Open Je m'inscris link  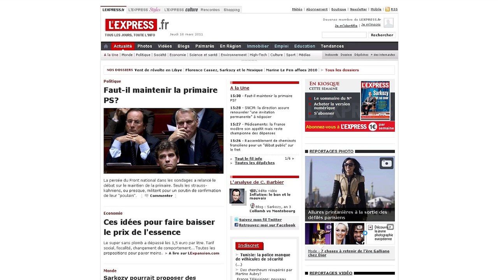click(x=371, y=24)
